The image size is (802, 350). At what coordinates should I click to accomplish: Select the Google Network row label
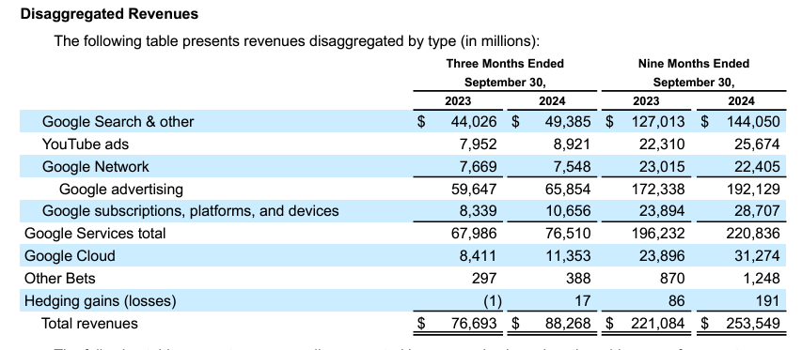click(96, 166)
